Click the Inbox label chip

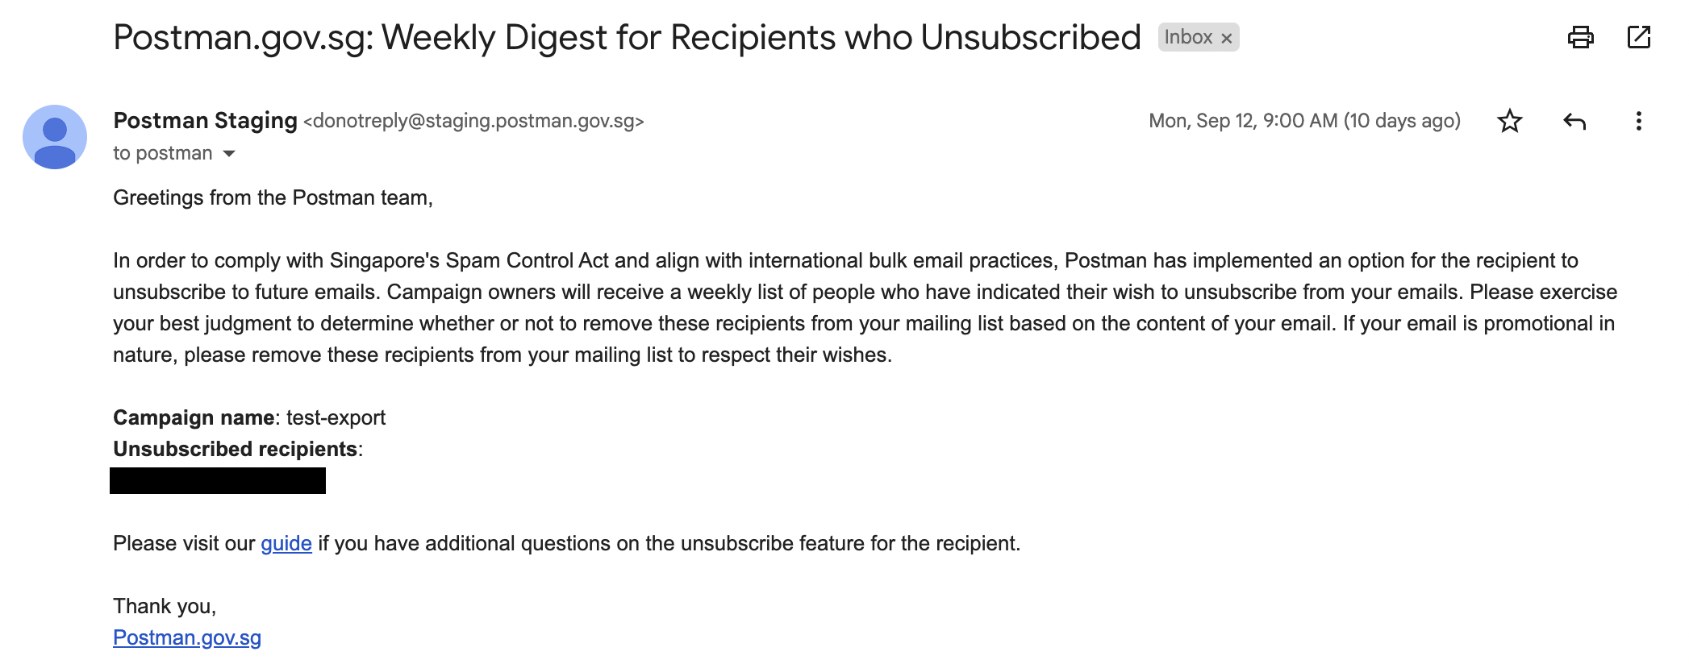(1188, 37)
